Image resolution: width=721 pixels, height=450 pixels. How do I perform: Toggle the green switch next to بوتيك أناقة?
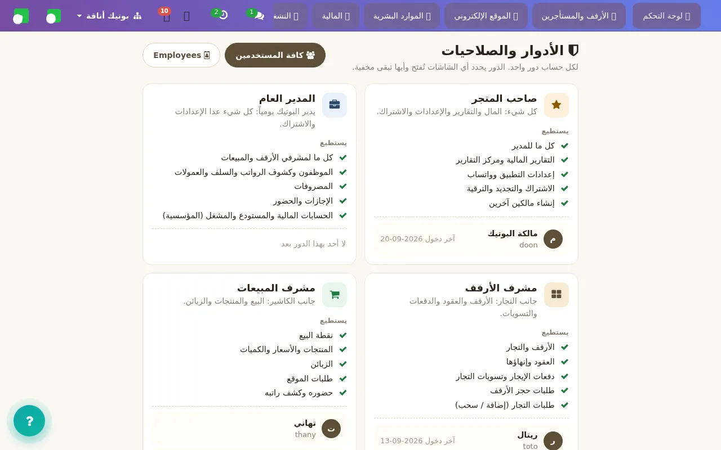[54, 16]
